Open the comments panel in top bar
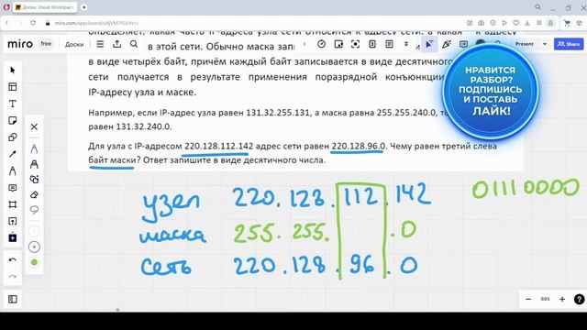 tap(463, 44)
